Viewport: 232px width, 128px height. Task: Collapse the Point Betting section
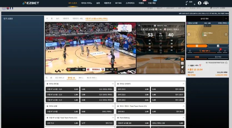click(x=183, y=118)
